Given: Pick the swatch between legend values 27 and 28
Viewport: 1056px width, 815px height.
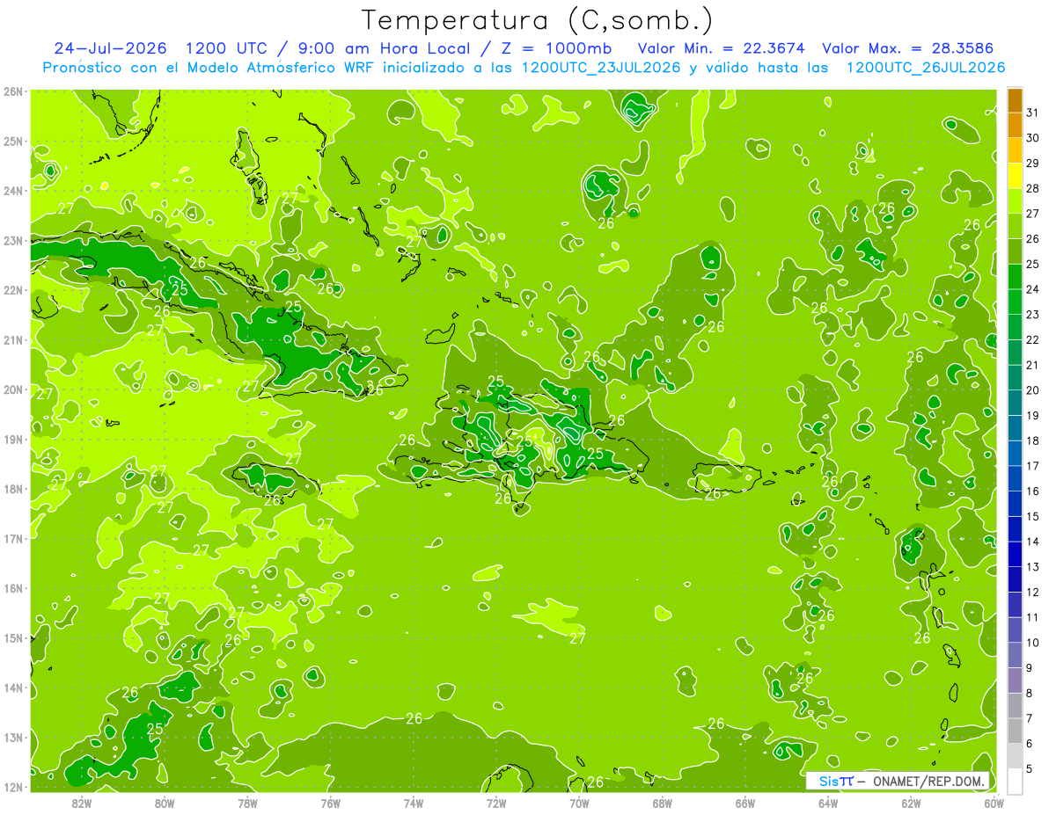Looking at the screenshot, I should click(x=1015, y=202).
